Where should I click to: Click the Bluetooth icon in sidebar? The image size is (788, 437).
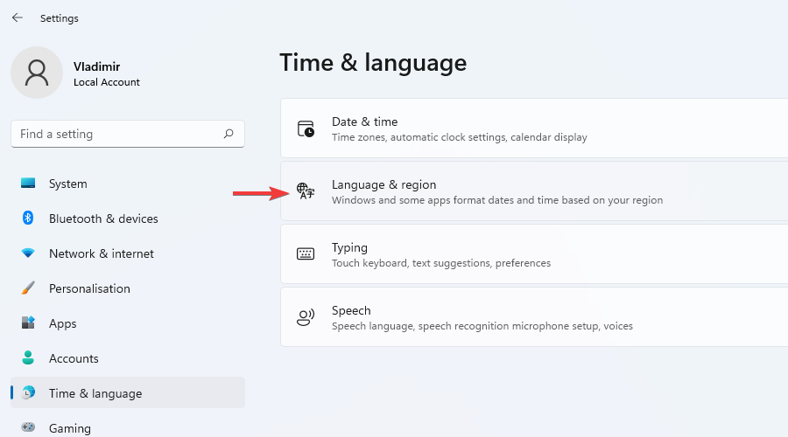coord(28,218)
